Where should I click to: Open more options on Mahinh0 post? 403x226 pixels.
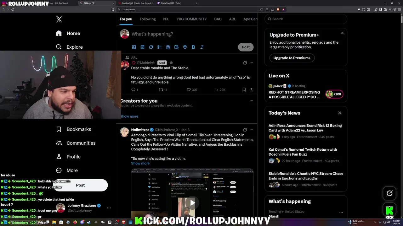(251, 63)
